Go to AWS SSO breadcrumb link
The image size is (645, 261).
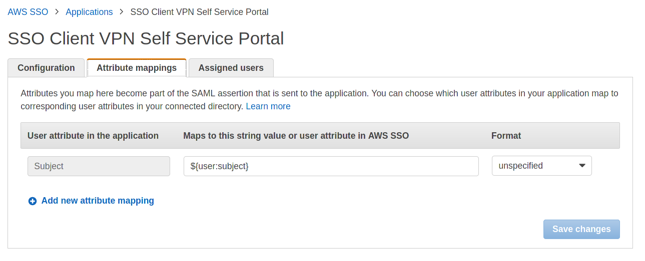tap(28, 12)
